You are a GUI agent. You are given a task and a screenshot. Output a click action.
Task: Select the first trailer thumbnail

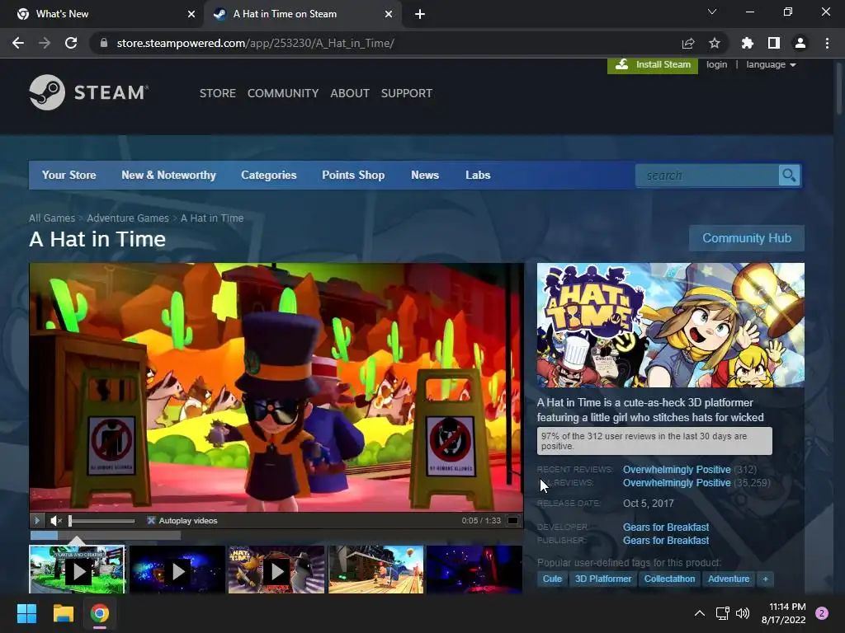[77, 570]
